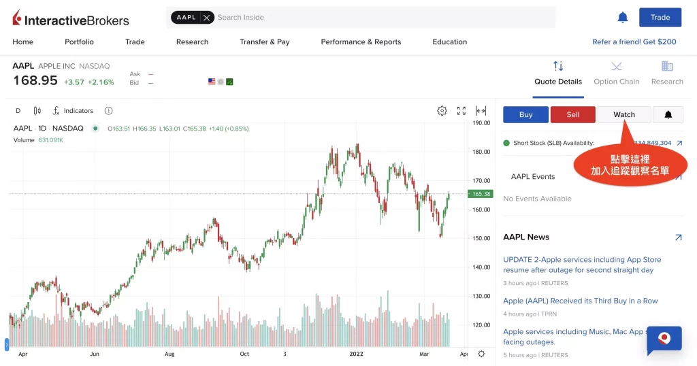Click the Volume 631.091K legend
The height and width of the screenshot is (366, 697).
[38, 140]
